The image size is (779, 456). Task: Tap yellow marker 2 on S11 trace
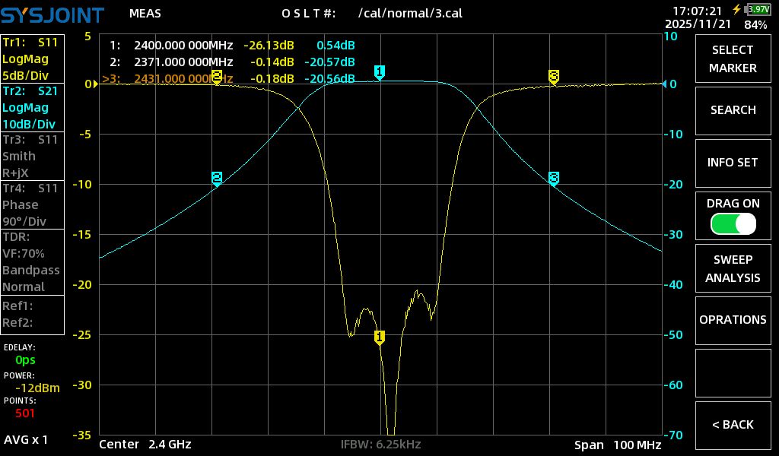(x=217, y=77)
